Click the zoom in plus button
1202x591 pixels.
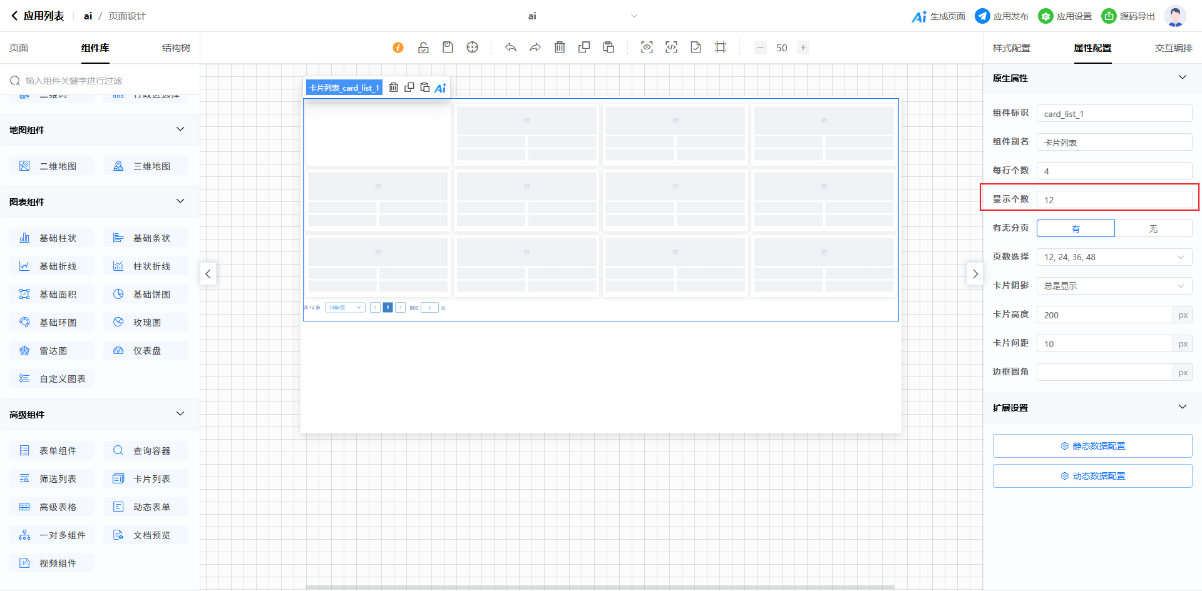pyautogui.click(x=803, y=48)
